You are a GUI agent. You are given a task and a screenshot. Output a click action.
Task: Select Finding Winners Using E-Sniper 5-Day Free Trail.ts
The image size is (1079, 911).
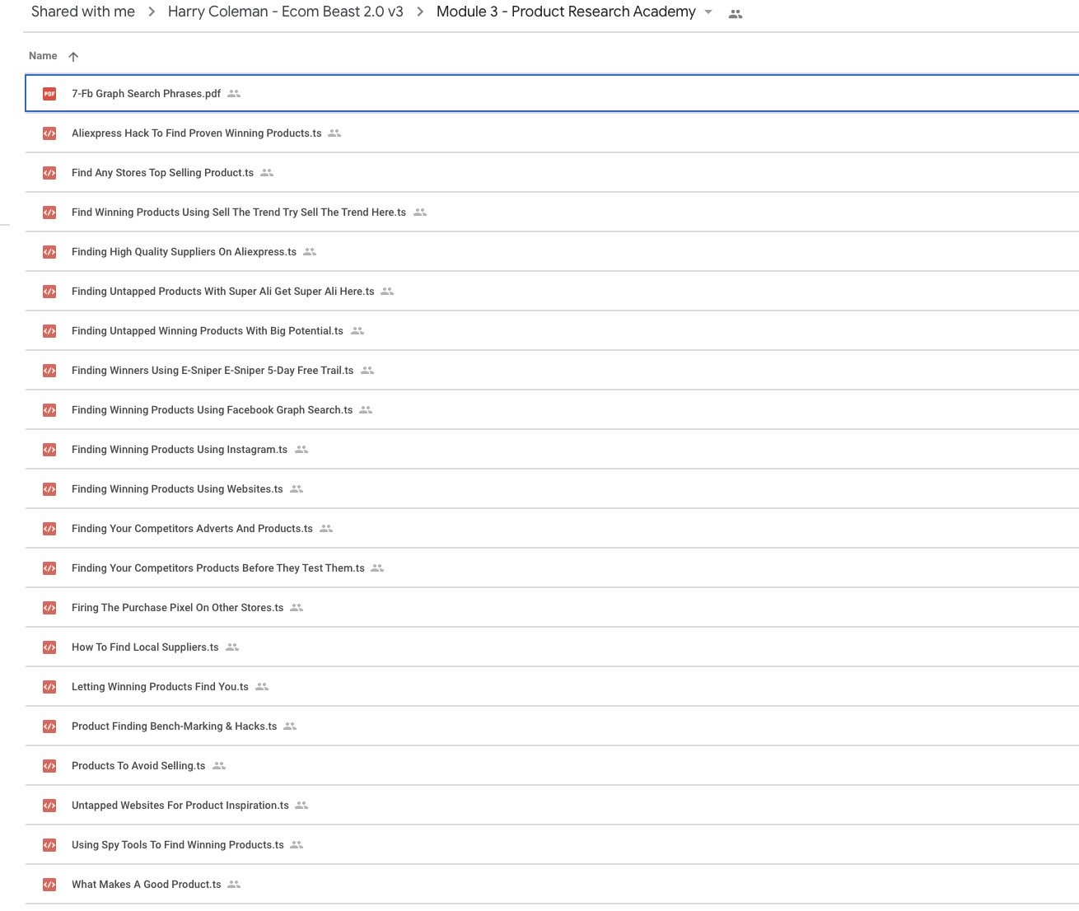click(x=552, y=371)
